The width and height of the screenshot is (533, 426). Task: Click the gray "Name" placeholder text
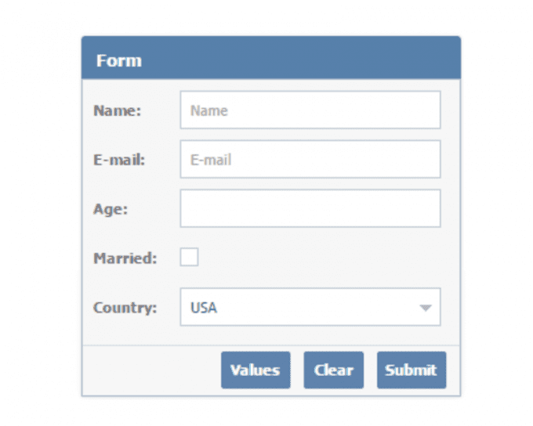pos(209,110)
